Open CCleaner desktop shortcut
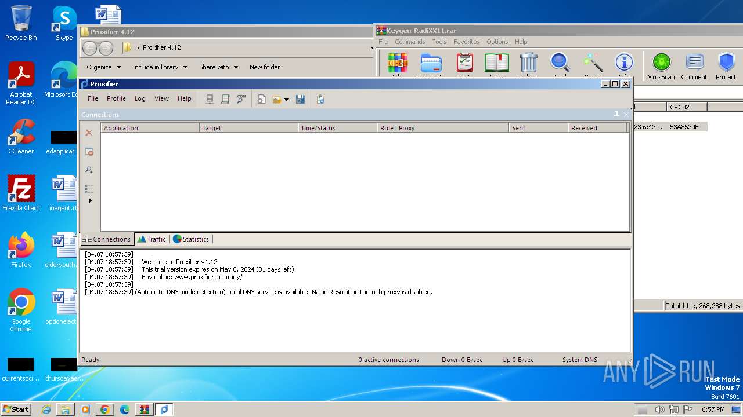This screenshot has height=417, width=743. pyautogui.click(x=21, y=137)
